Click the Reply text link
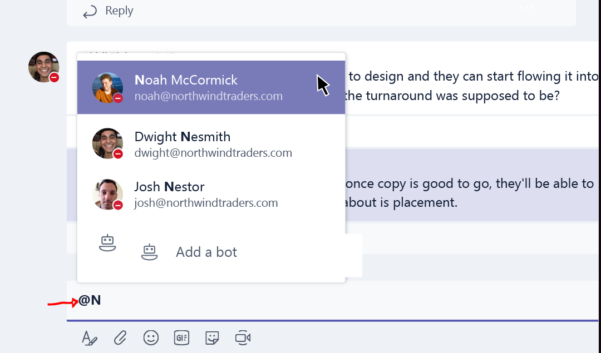The height and width of the screenshot is (353, 601). tap(119, 11)
